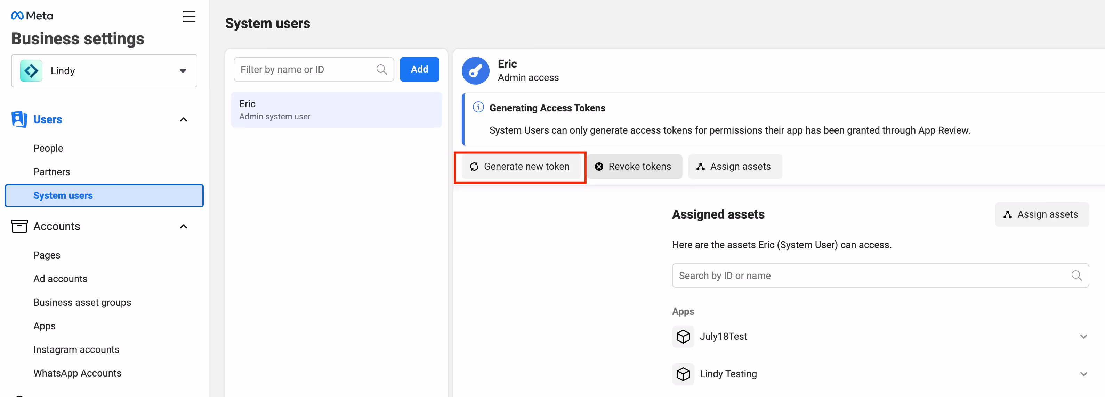1105x397 pixels.
Task: Click the magnifier in the filter field
Action: (x=381, y=69)
